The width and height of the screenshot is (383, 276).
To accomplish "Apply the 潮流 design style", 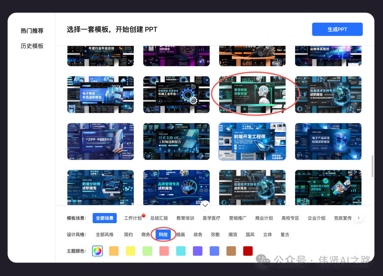I will click(233, 234).
